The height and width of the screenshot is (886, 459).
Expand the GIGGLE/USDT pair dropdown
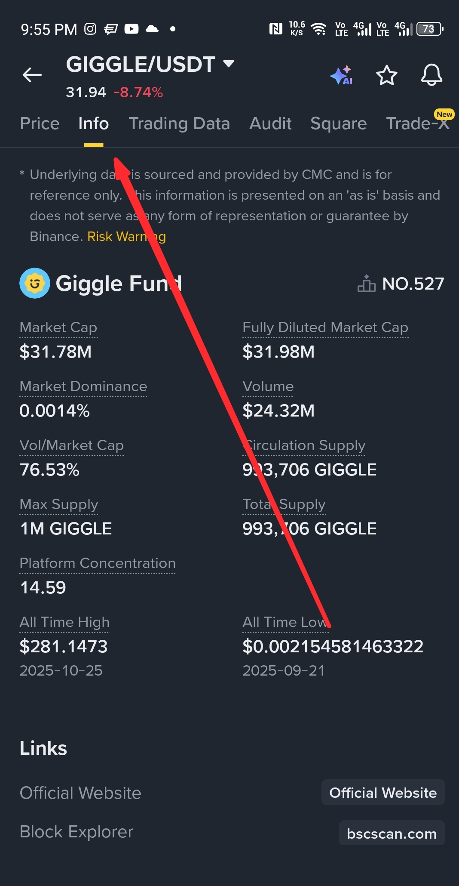point(229,64)
